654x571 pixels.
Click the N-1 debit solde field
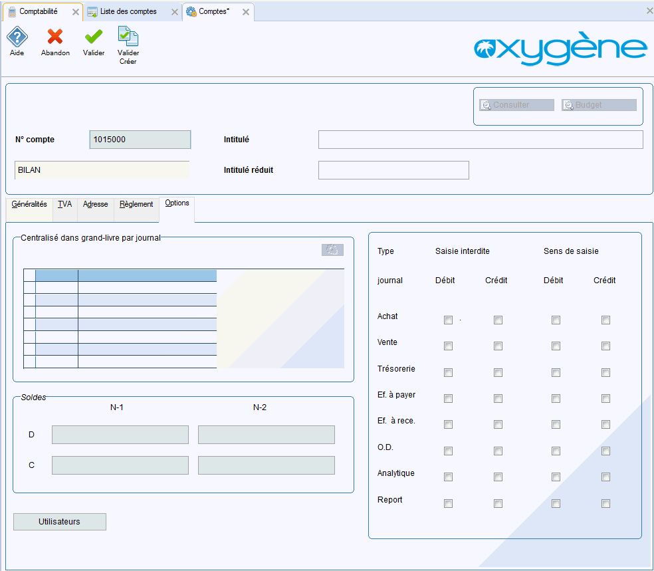[120, 435]
